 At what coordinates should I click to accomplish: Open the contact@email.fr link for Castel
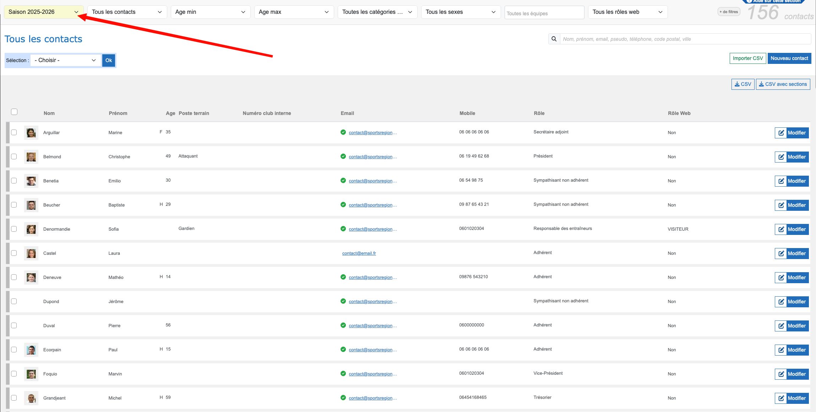[359, 253]
